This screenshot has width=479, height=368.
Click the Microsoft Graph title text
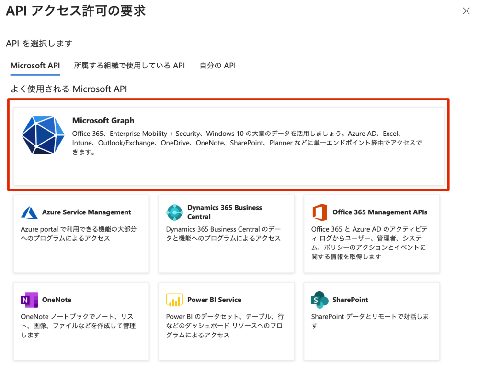coord(103,121)
